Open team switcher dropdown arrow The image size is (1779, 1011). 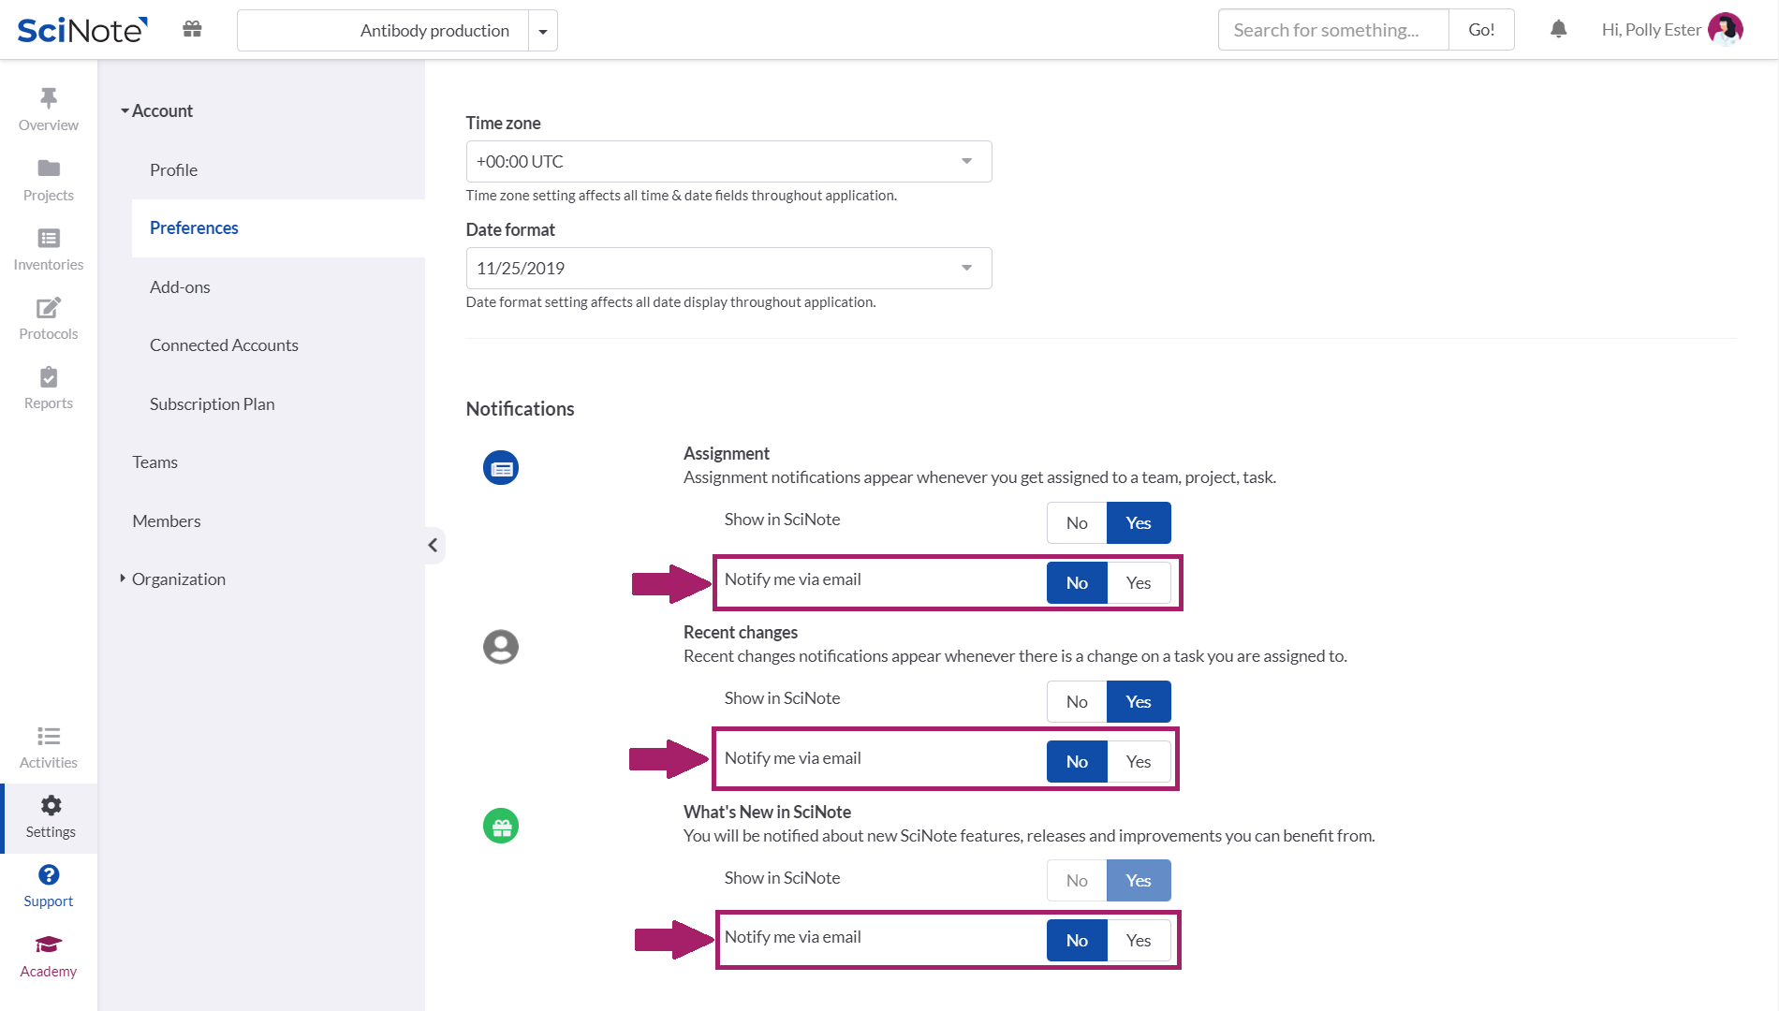coord(543,31)
